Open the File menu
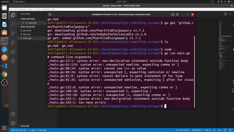This screenshot has width=234, height=132. 11,9
